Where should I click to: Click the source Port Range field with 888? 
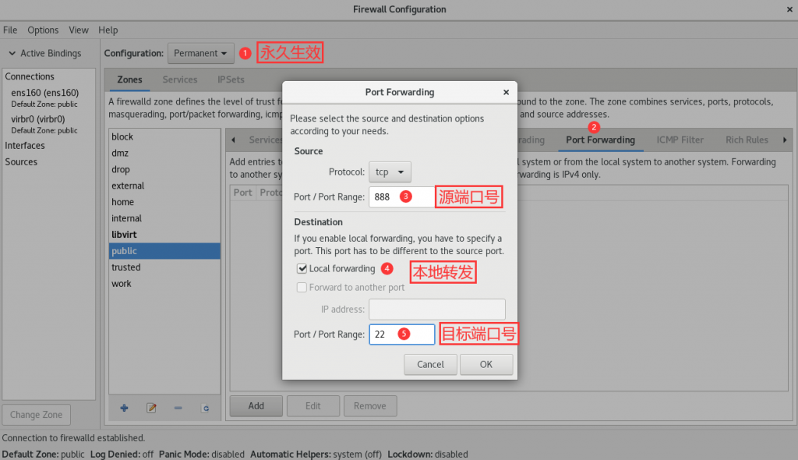401,196
